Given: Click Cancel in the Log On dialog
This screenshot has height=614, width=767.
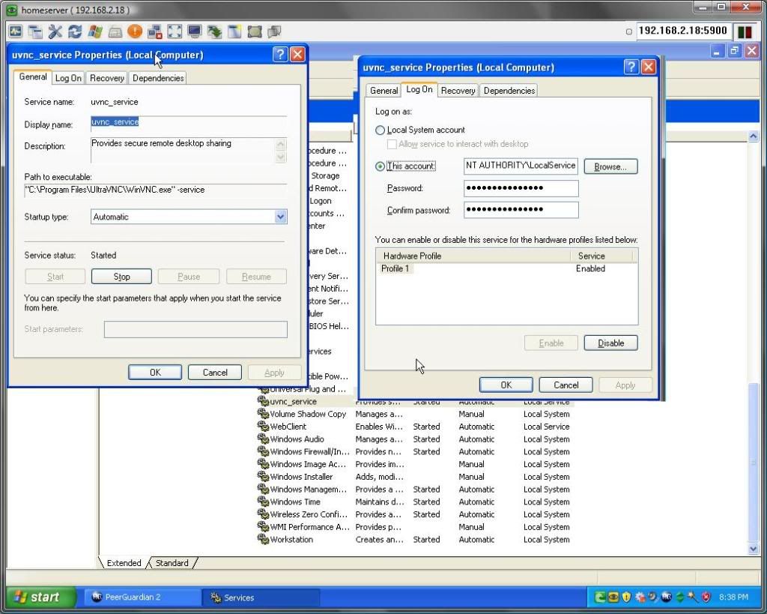Looking at the screenshot, I should click(x=566, y=385).
